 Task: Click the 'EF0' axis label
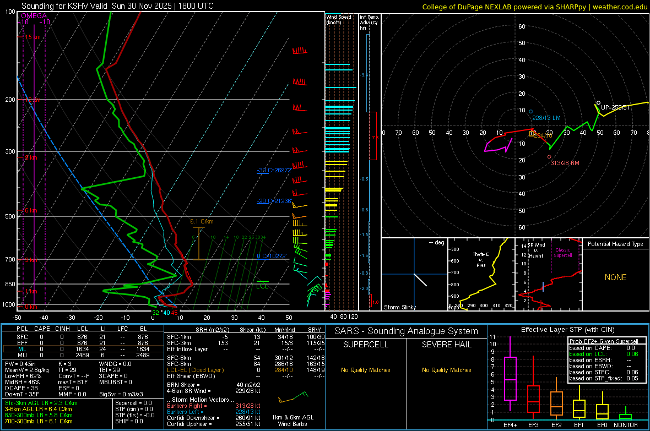pyautogui.click(x=602, y=425)
